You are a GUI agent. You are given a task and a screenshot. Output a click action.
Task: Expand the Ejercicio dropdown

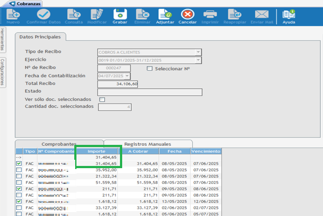pos(199,60)
